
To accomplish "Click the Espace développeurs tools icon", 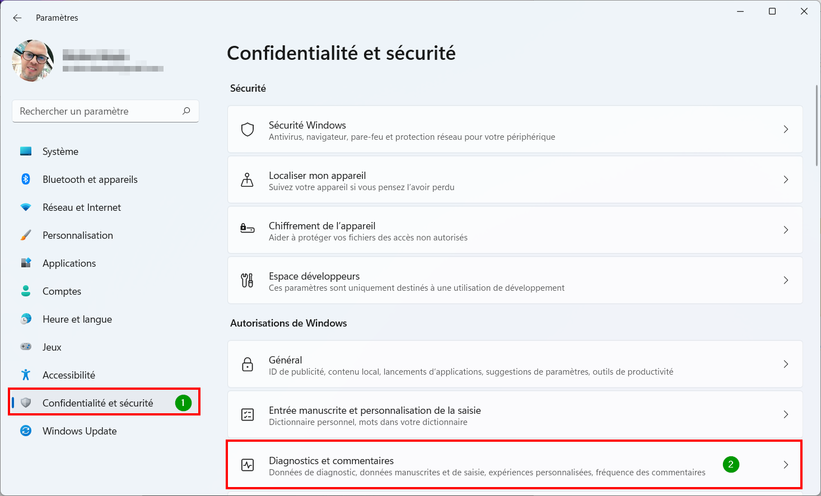I will (247, 280).
